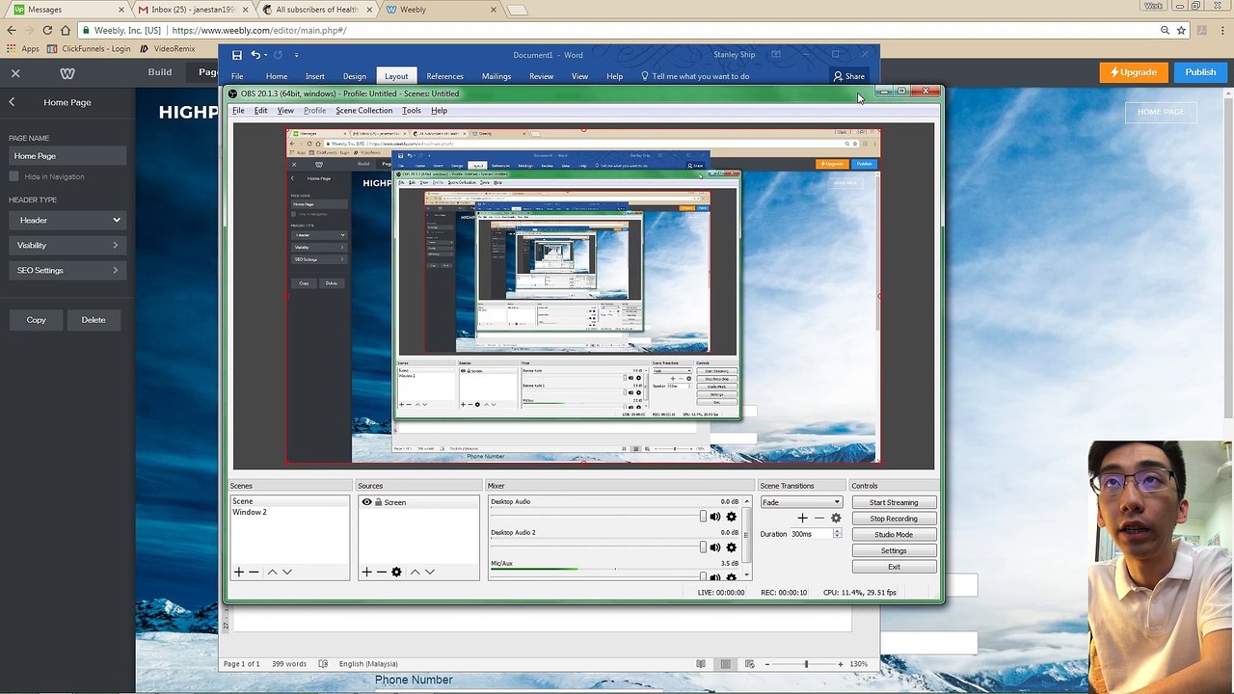Move scene up in OBS Scenes panel
Image resolution: width=1234 pixels, height=694 pixels.
272,572
